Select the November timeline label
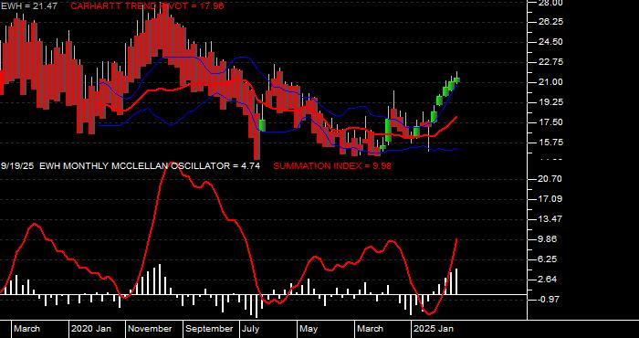 151,329
